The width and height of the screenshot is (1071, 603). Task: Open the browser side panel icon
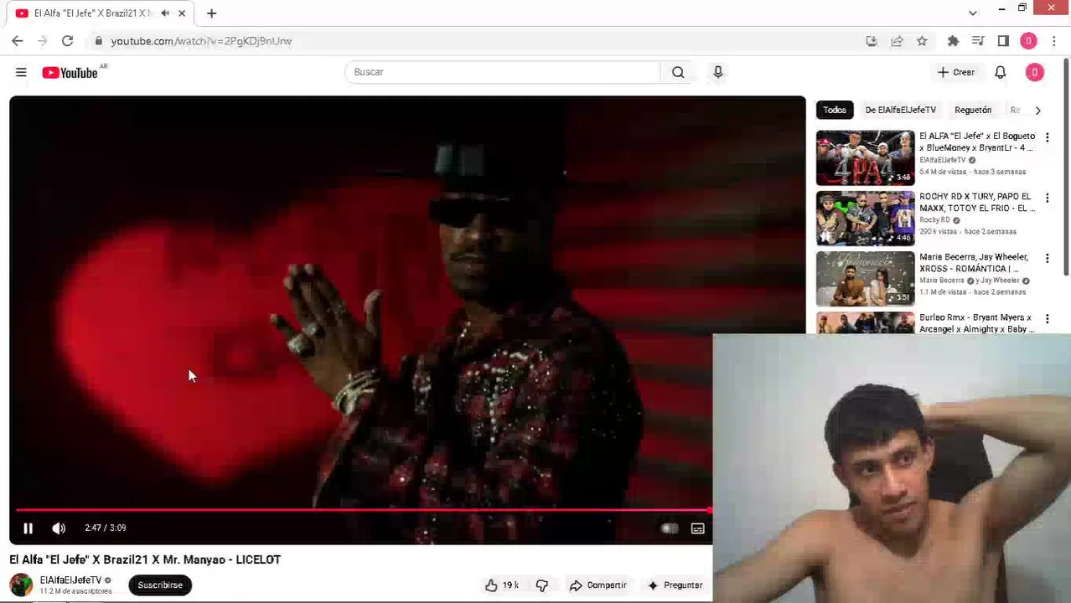1003,41
